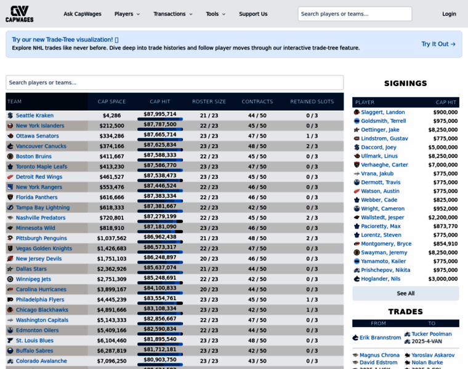Sort table by Cap Space column
The width and height of the screenshot is (468, 369).
click(x=111, y=101)
